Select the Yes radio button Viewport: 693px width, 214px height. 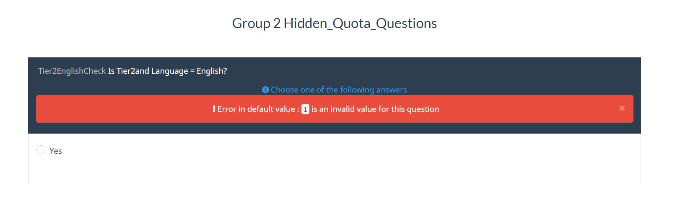tap(41, 150)
